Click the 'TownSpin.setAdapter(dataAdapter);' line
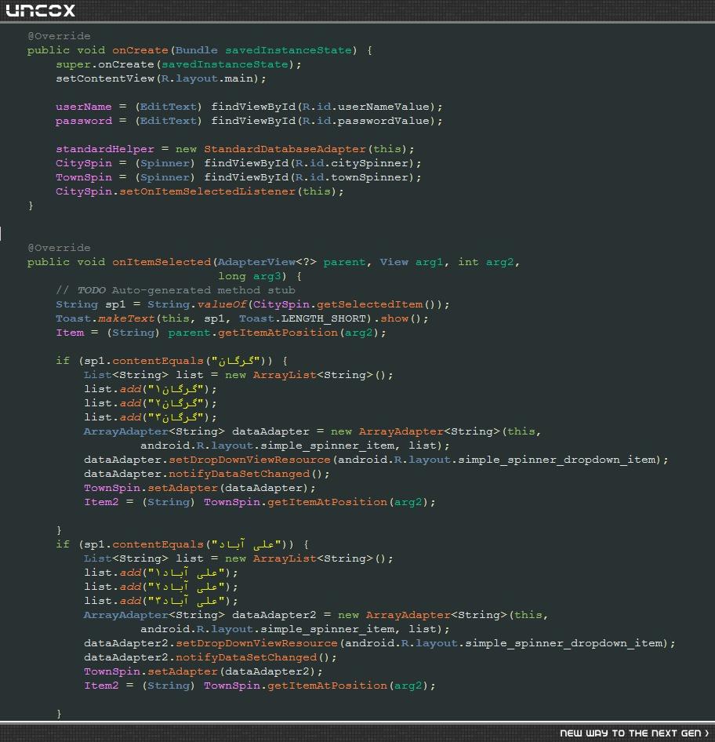This screenshot has width=715, height=742. pos(200,488)
